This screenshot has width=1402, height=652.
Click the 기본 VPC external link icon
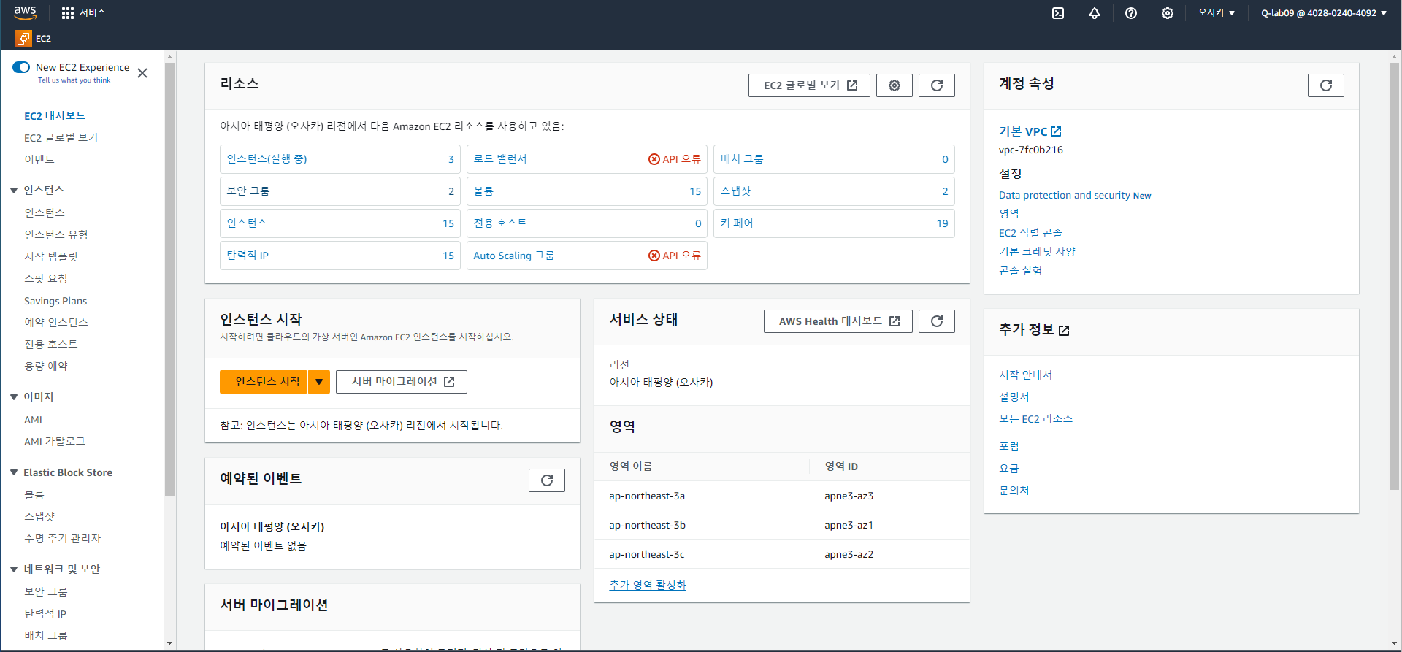tap(1056, 131)
